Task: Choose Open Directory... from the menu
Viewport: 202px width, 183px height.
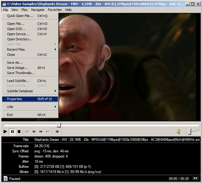Action: click(x=30, y=39)
